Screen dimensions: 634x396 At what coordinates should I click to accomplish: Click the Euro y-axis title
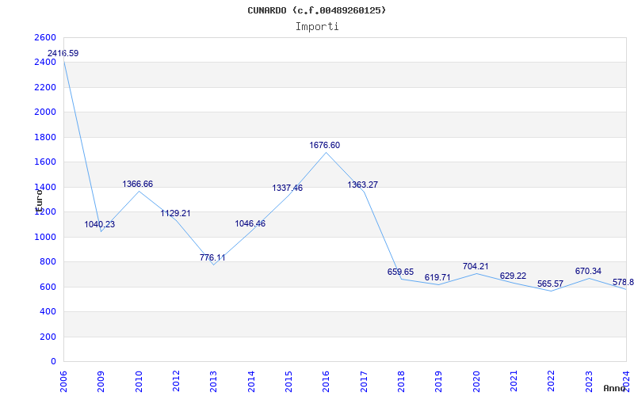click(39, 200)
